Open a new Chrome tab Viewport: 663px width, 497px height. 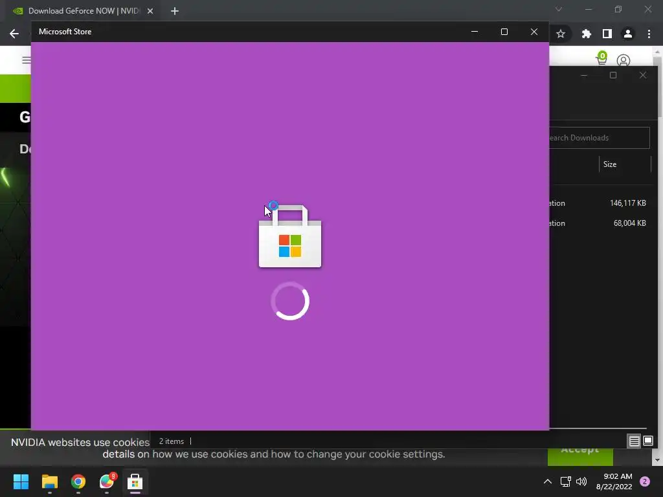[175, 11]
